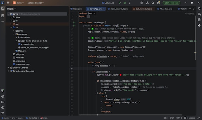Screen dimensions: 202x120
Task: Open the Git tool window icon
Action: tap(3, 113)
